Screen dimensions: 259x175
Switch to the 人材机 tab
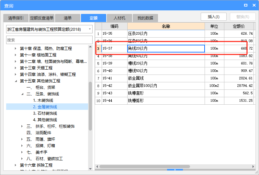point(119,18)
